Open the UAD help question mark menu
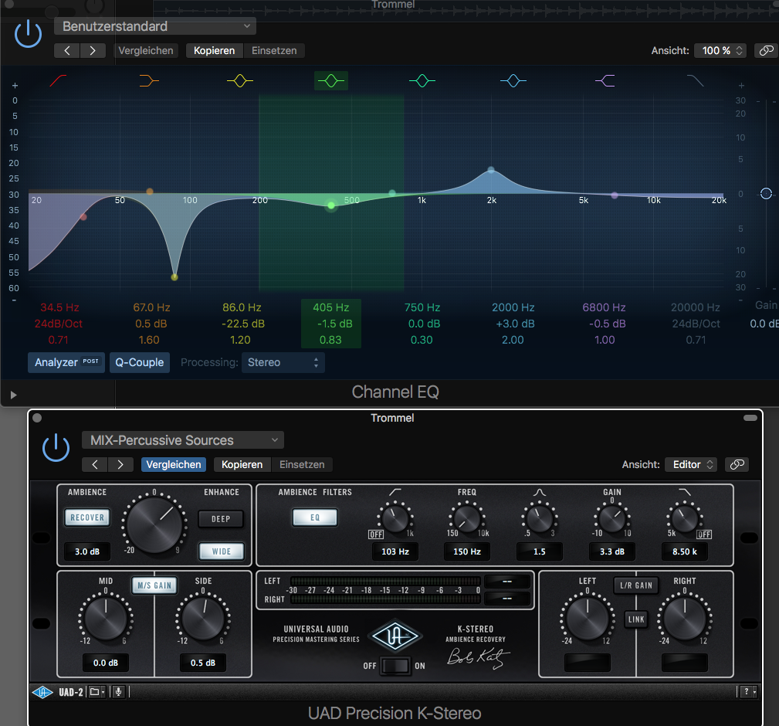This screenshot has width=779, height=726. pos(747,692)
